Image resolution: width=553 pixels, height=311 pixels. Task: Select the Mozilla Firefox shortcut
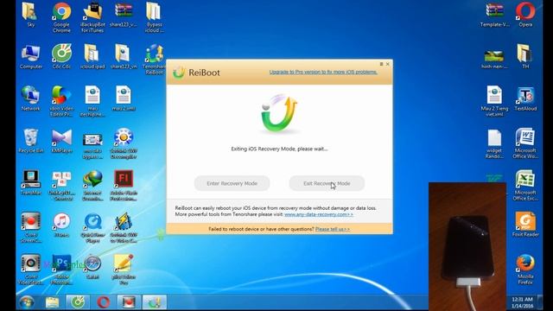tap(525, 270)
